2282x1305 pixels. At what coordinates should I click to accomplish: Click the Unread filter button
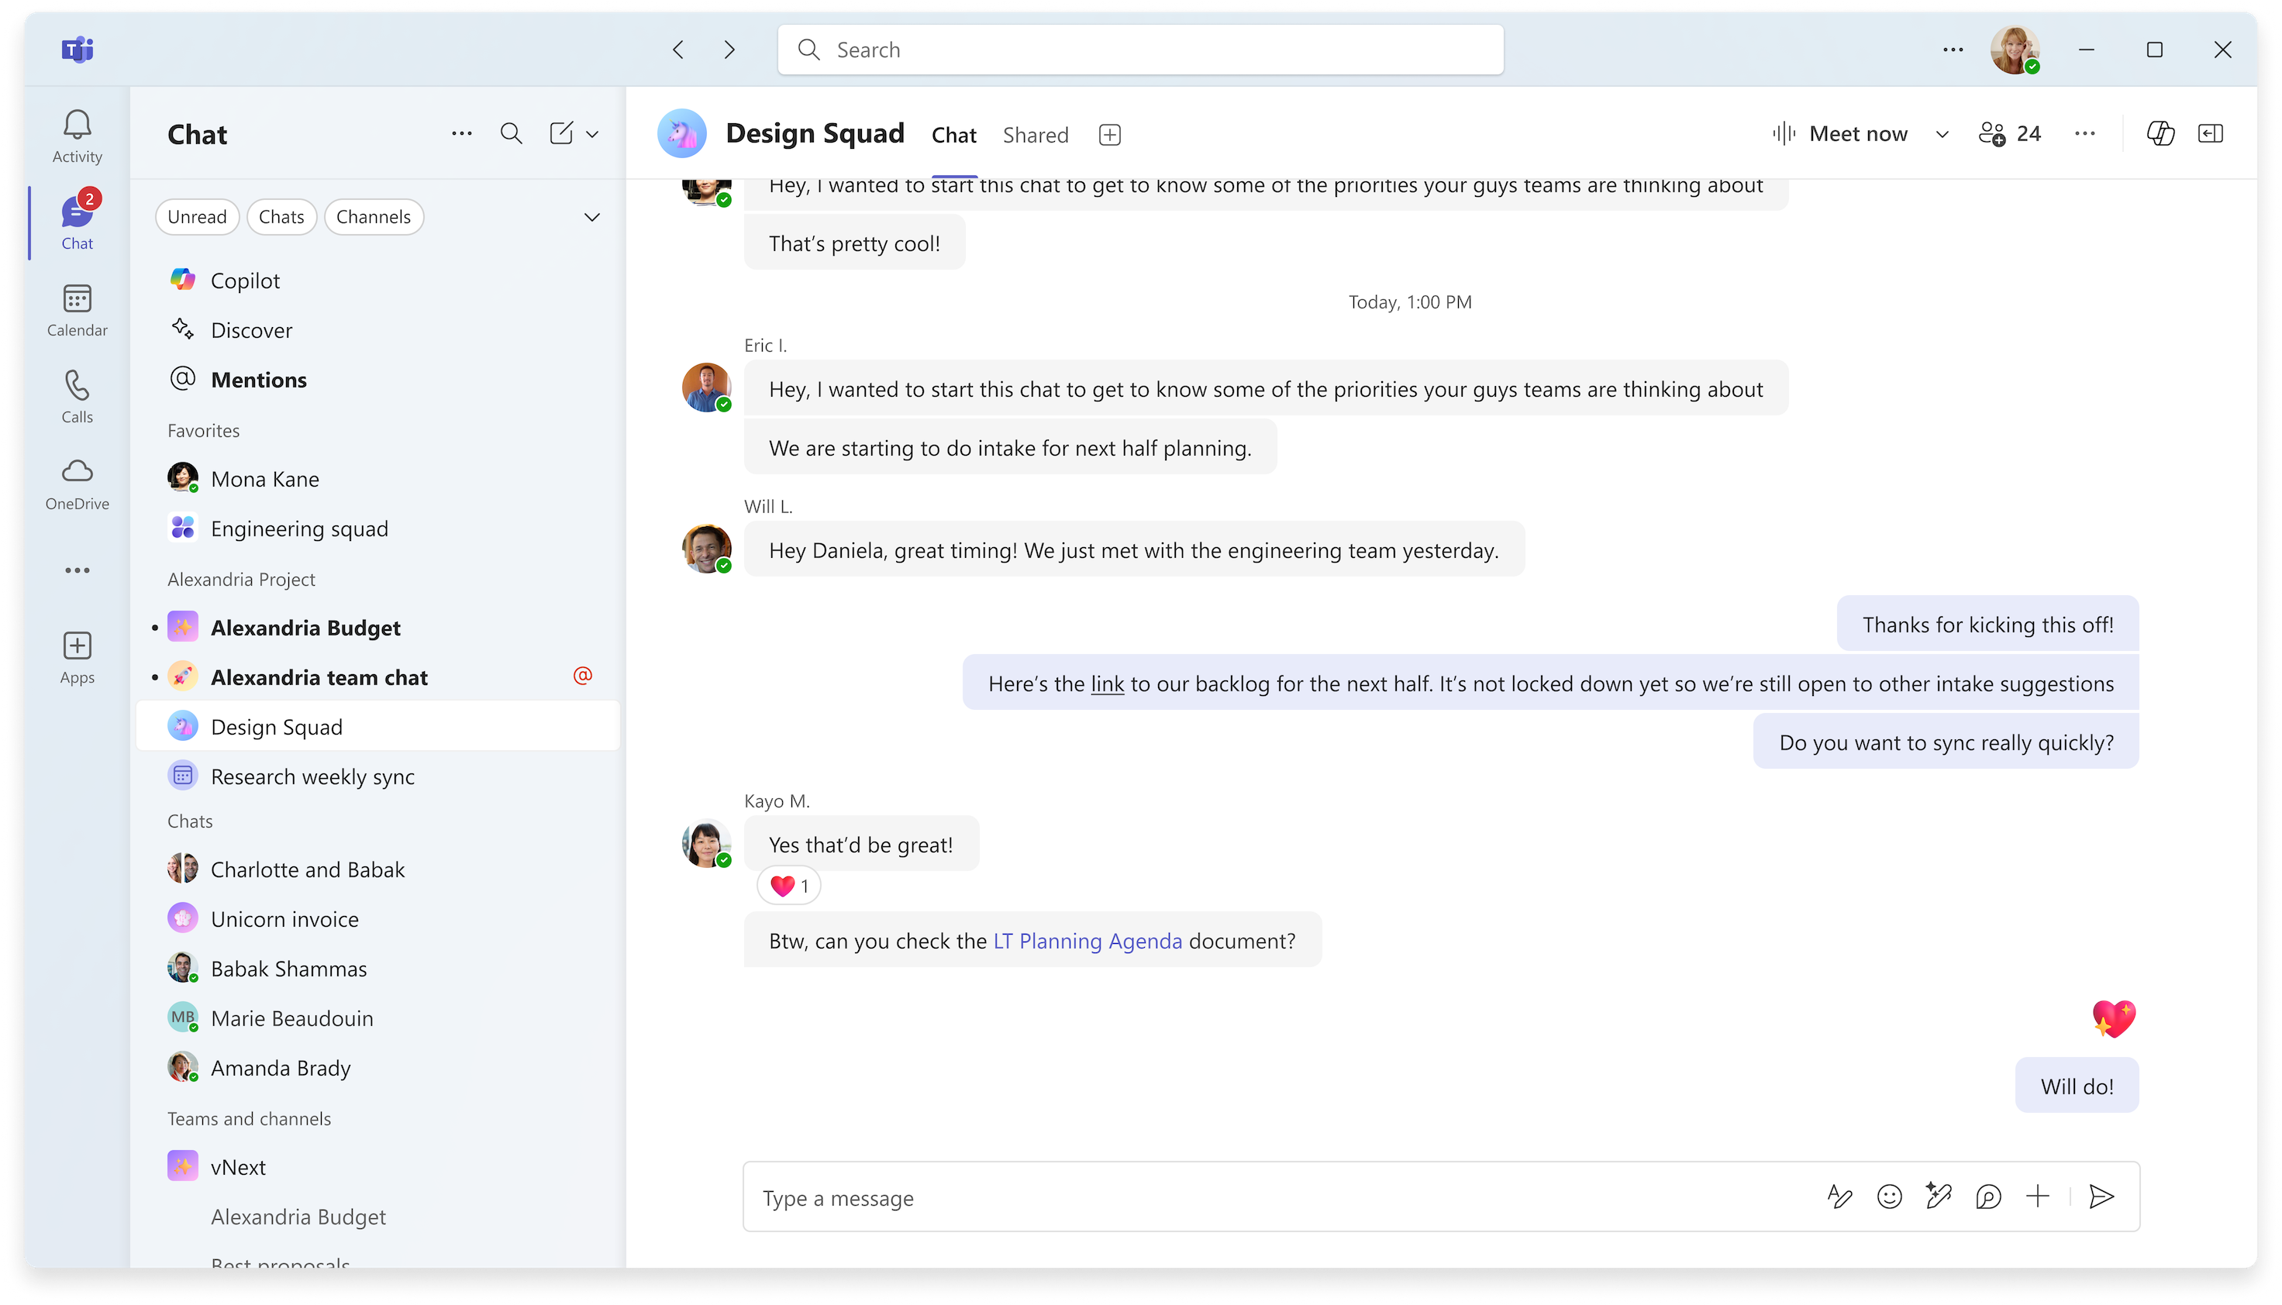coord(198,216)
